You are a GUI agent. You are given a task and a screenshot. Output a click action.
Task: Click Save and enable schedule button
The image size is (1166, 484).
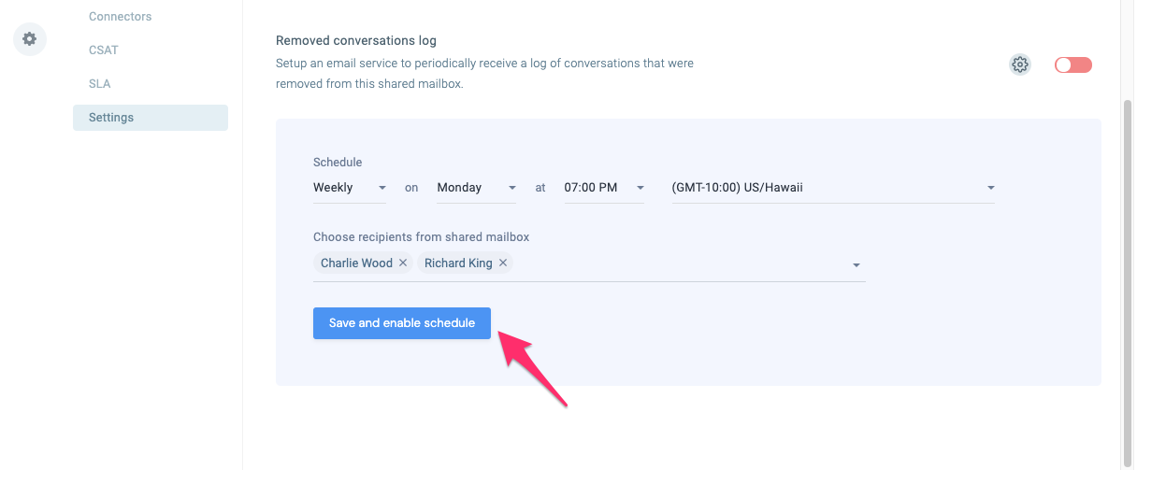[x=402, y=323]
